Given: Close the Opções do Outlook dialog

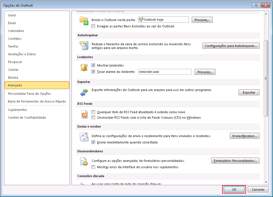Looking at the screenshot, I should tap(266, 5).
